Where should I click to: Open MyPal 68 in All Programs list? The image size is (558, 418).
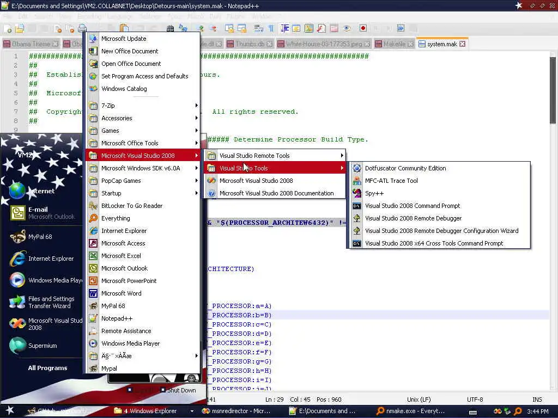[x=142, y=306]
